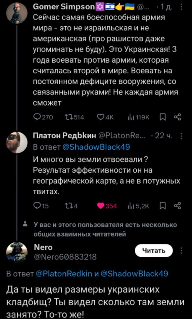Share Gomer Simpson's tweet

[x=177, y=117]
